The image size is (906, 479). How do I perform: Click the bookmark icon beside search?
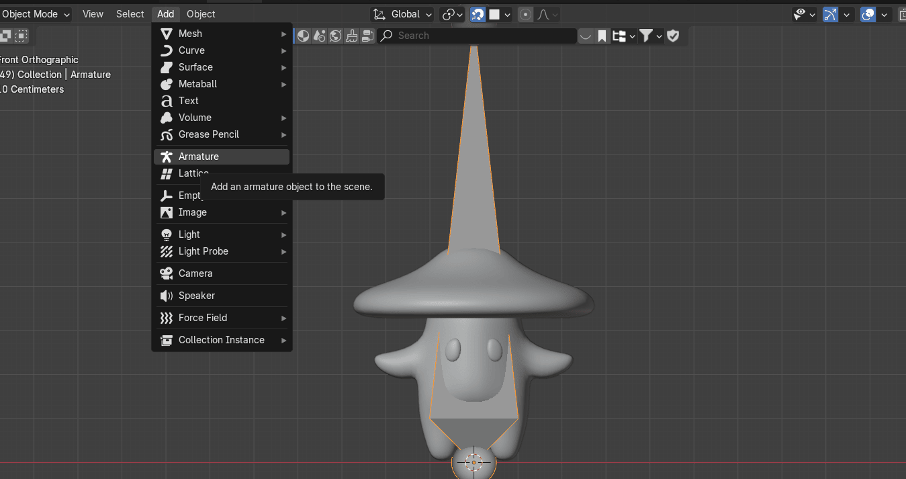coord(602,36)
